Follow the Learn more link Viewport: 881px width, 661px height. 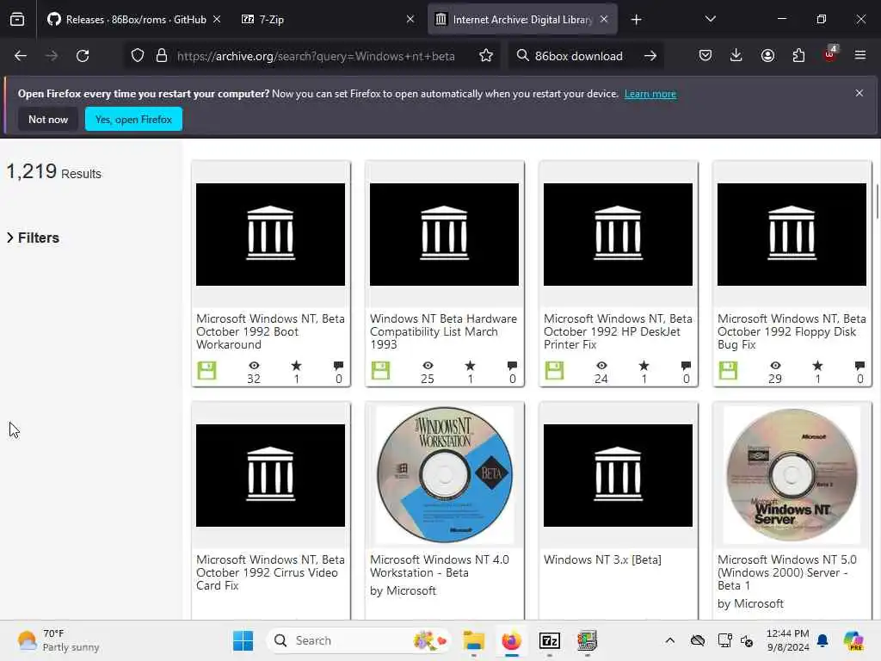[650, 94]
